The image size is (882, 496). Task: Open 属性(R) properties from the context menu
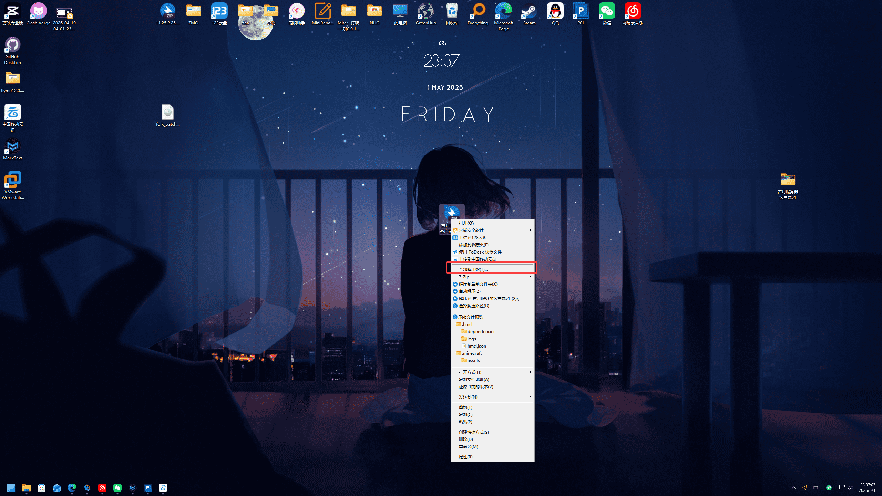[x=493, y=457]
